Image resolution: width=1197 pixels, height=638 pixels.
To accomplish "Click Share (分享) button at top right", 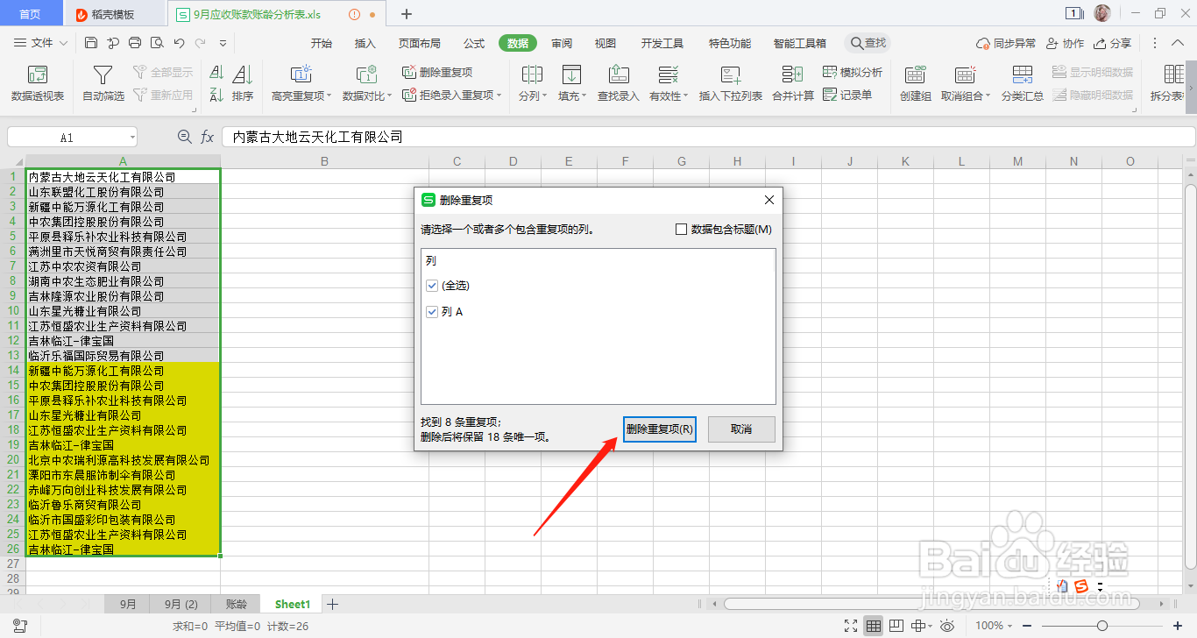I will coord(1111,43).
